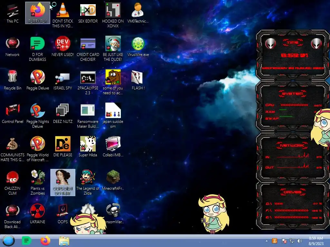Open File Explorer from the taskbar
This screenshot has width=330, height=247.
(x=64, y=241)
